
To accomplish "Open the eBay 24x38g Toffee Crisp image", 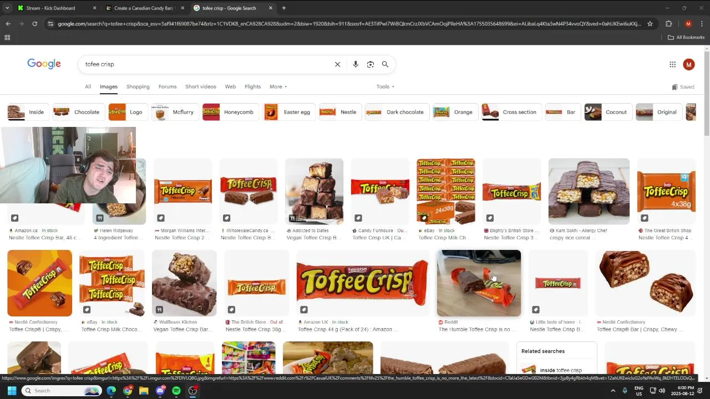I will coord(446,191).
